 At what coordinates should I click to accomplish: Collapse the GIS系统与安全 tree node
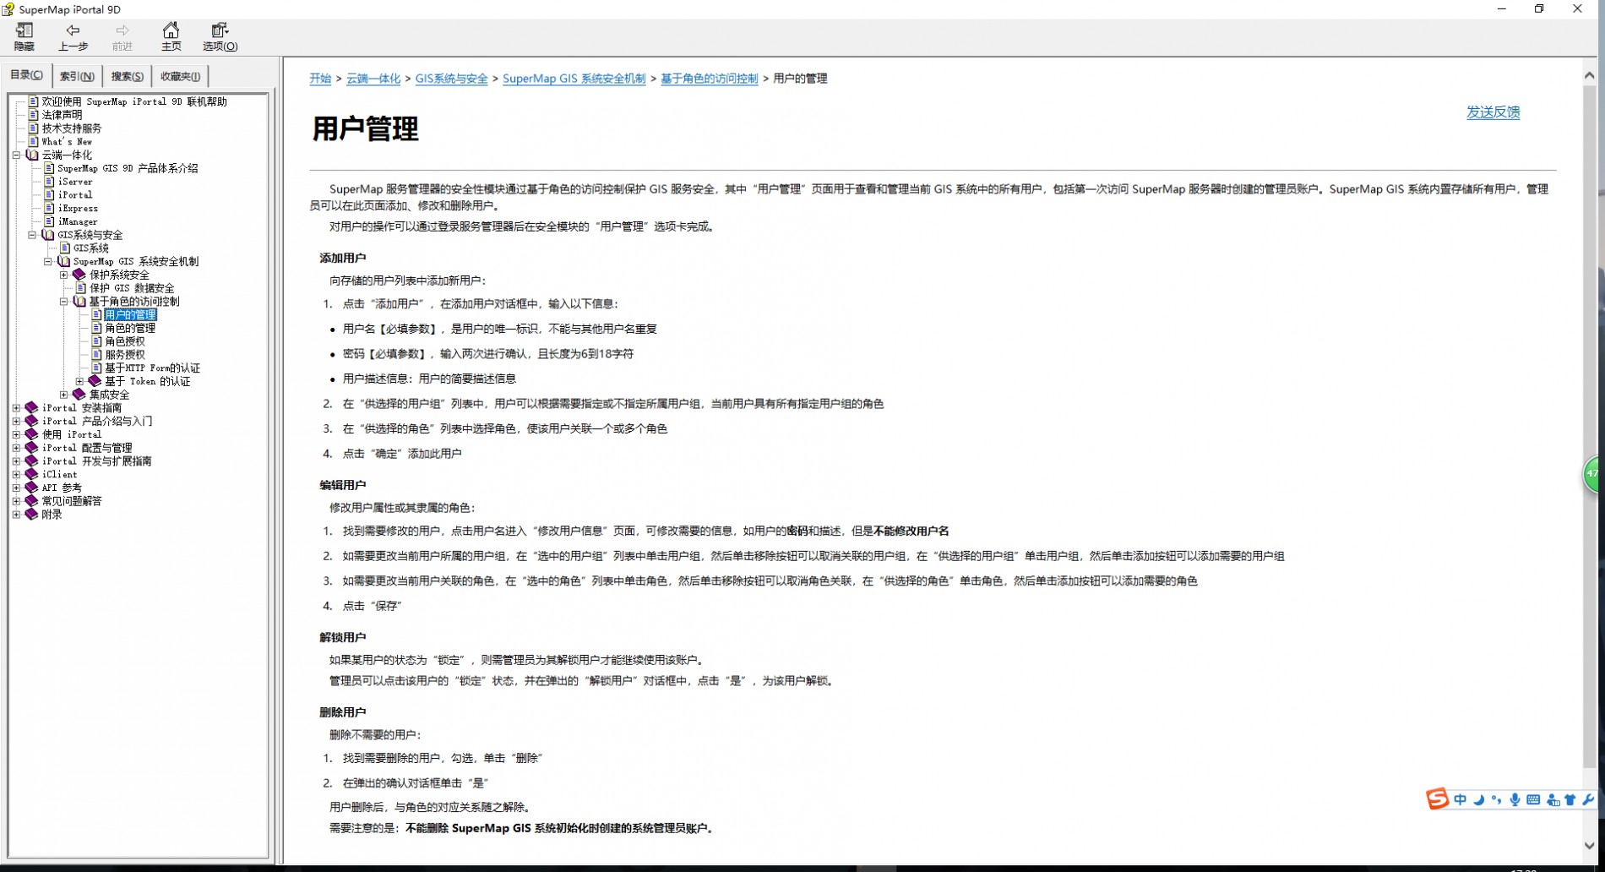coord(32,235)
